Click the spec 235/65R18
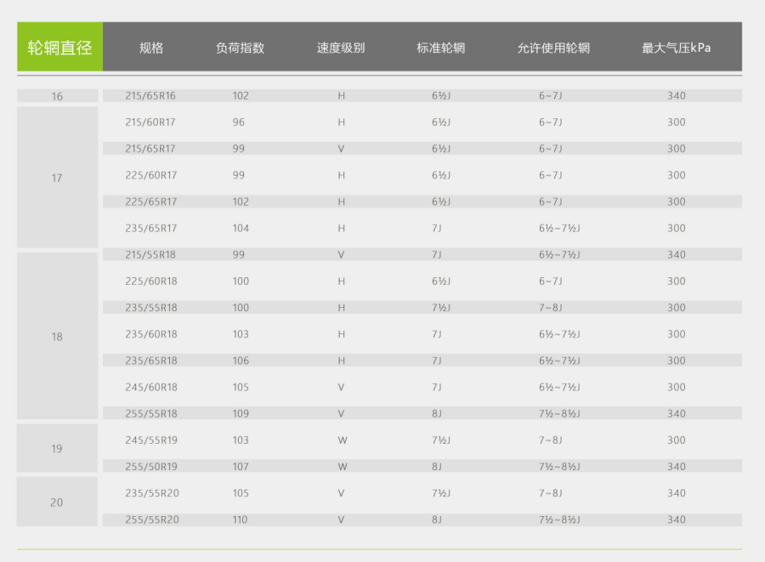This screenshot has width=765, height=562. click(x=150, y=360)
